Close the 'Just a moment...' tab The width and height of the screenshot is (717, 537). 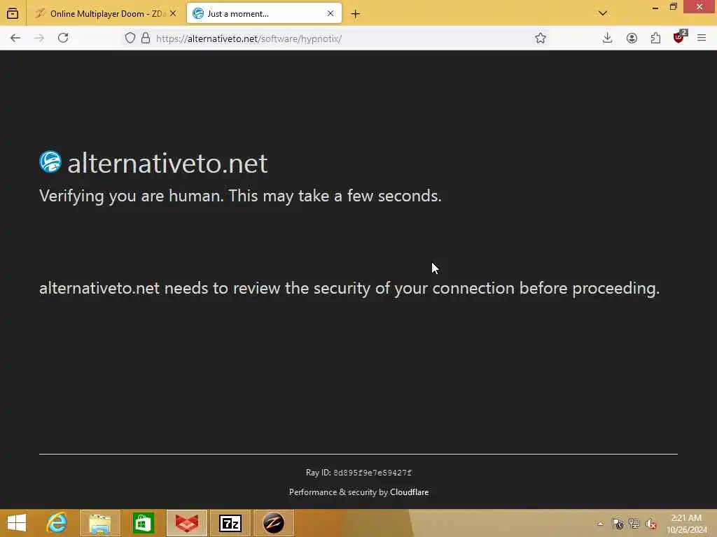coord(330,14)
